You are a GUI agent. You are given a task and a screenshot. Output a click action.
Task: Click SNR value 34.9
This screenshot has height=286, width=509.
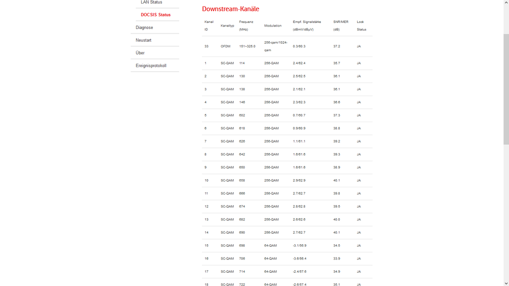pos(337,271)
